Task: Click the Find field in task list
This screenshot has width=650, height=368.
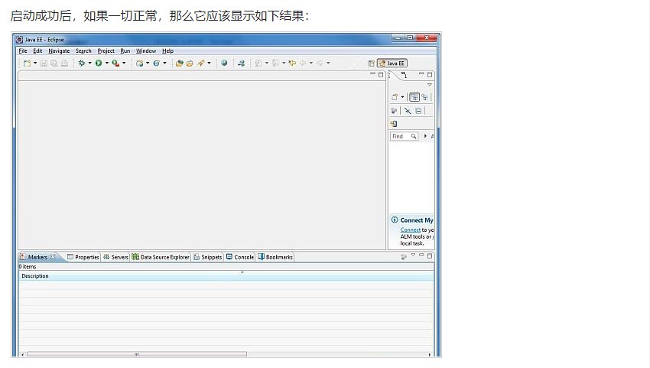Action: pos(404,136)
